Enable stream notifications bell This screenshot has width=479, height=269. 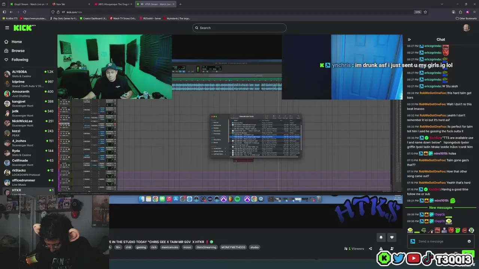coord(381,237)
